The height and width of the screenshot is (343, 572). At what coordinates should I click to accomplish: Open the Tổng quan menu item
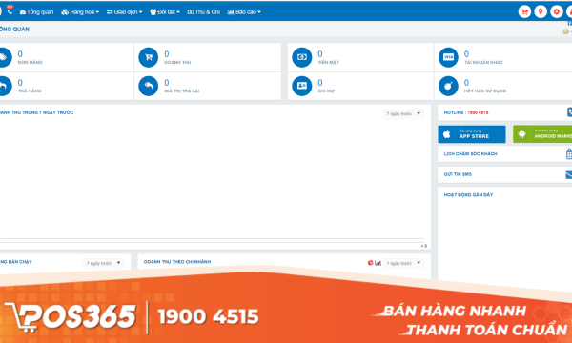36,12
